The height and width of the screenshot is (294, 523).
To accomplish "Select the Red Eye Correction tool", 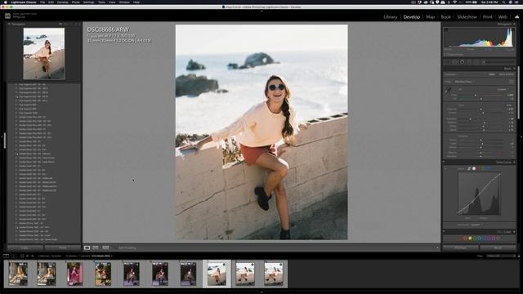I will [463, 62].
